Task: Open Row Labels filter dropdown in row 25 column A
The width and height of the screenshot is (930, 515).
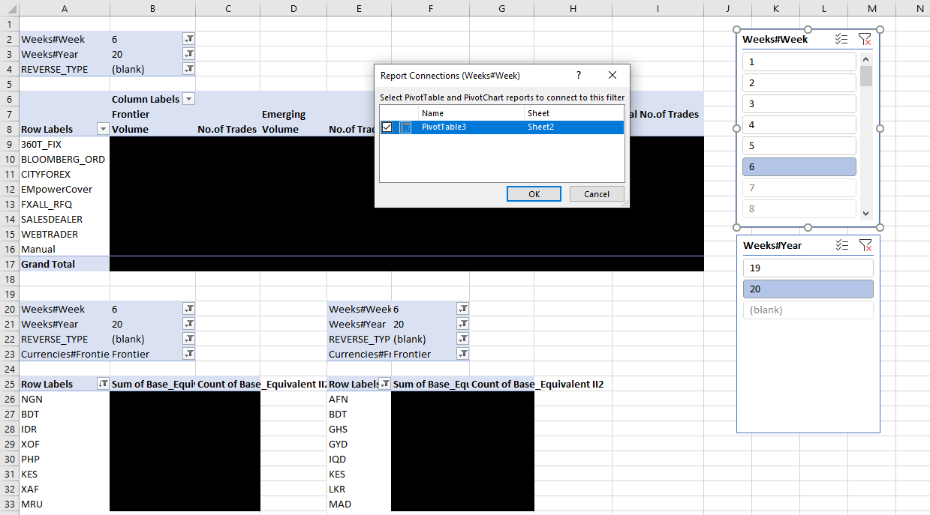Action: 103,384
